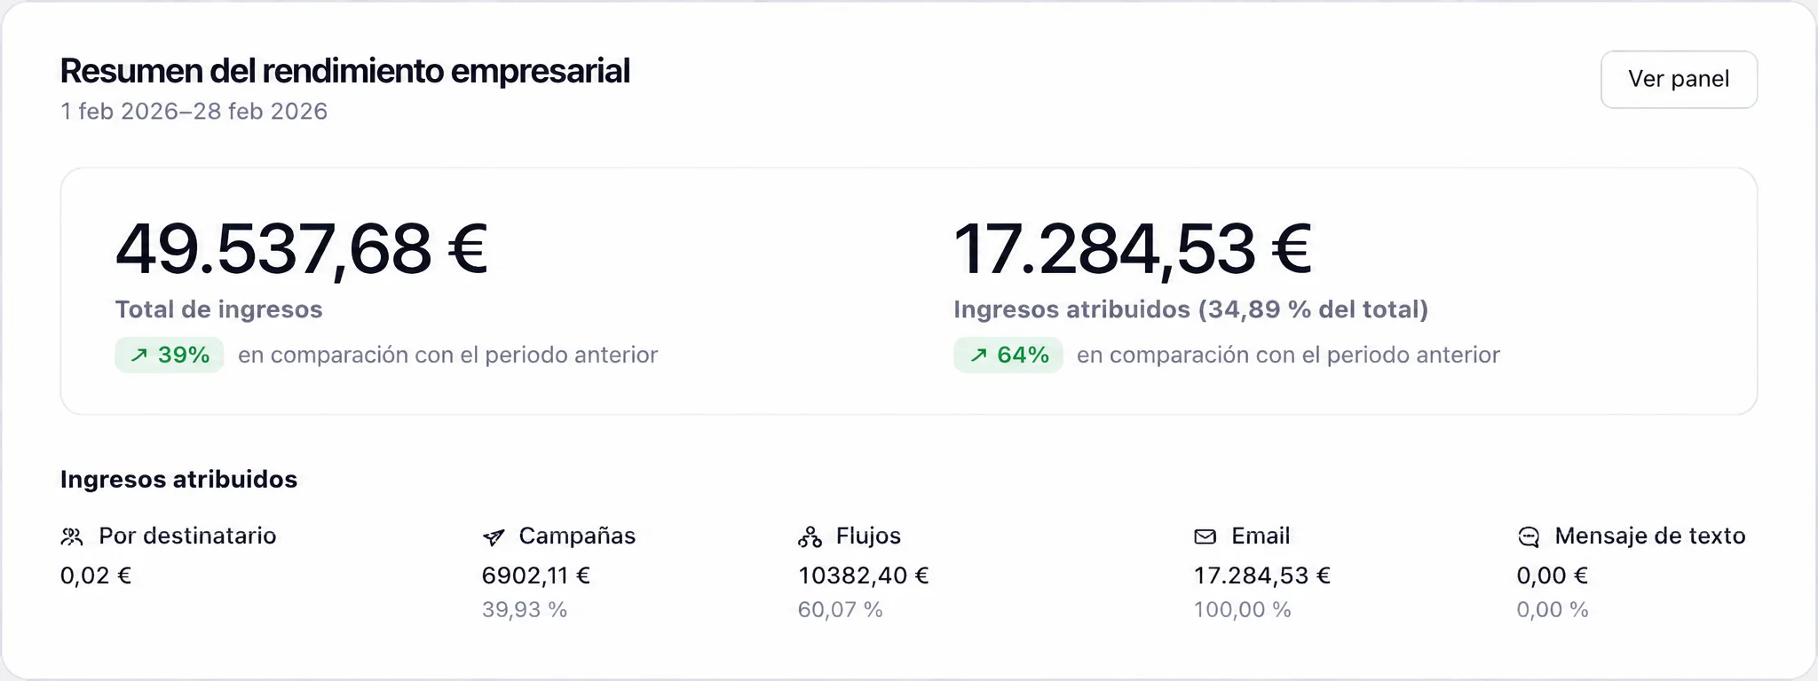Click the Mensaje de texto label
This screenshot has height=681, width=1818.
1650,536
